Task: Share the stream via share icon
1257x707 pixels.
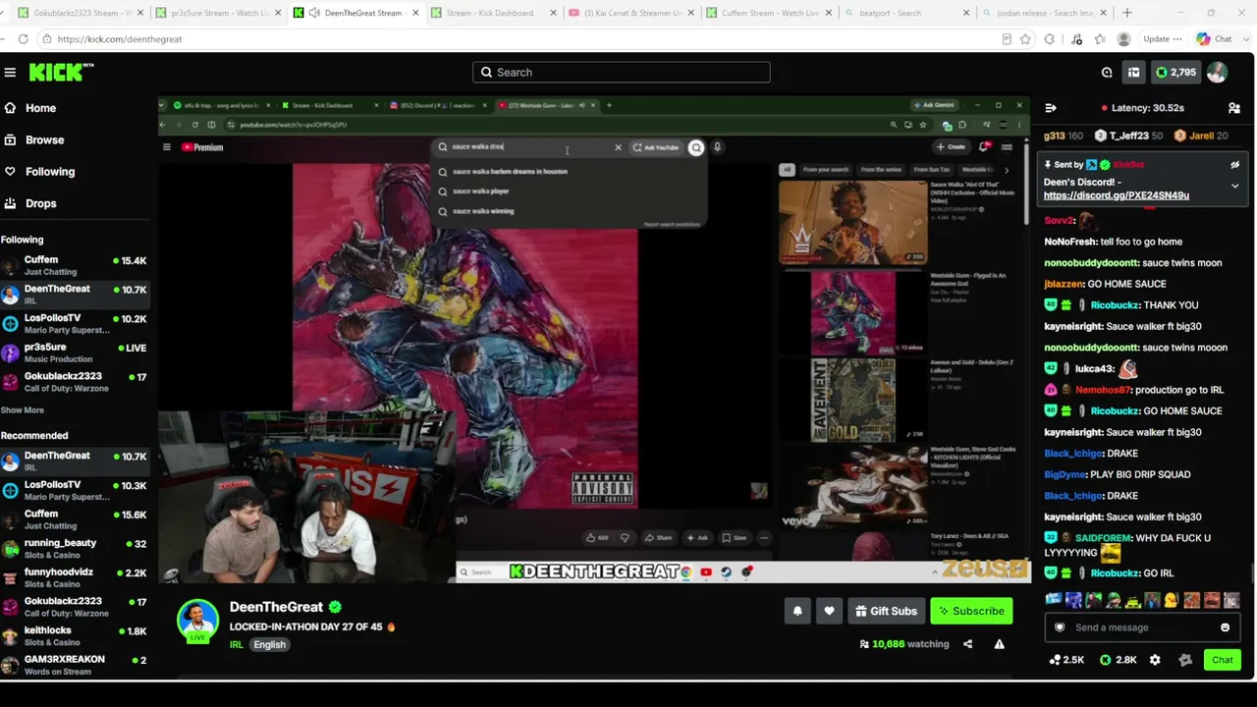Action: [967, 644]
